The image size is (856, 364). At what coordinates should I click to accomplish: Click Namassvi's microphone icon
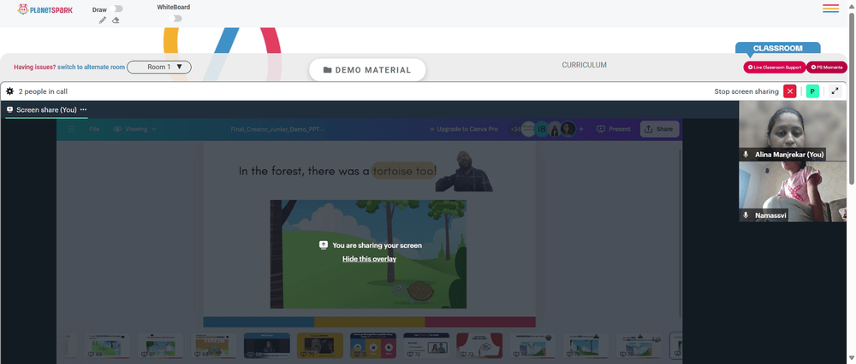[x=746, y=216]
